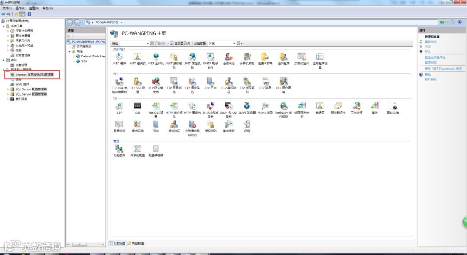Open the WebDAV 创作规则 icon
This screenshot has width=467, height=255.
click(283, 106)
